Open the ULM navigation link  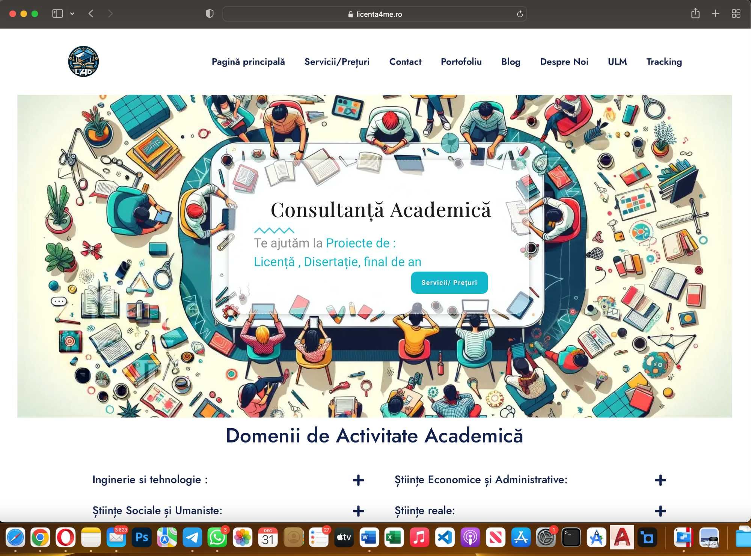point(617,62)
